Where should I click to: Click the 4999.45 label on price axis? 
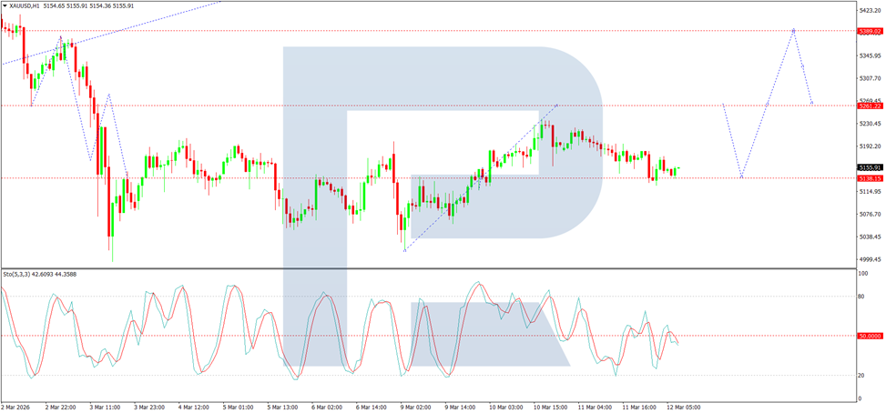click(868, 259)
